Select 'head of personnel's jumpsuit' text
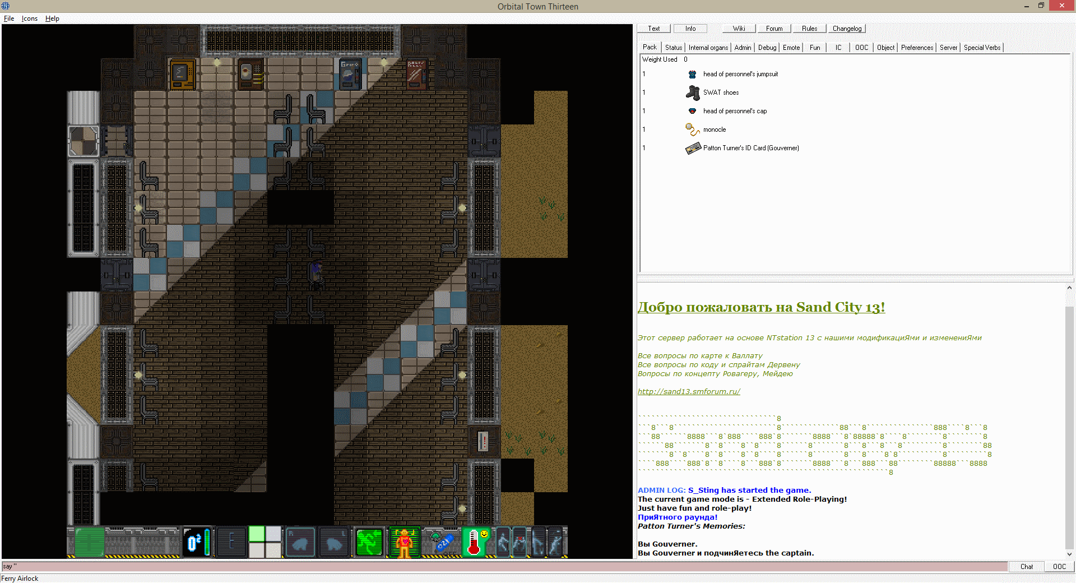The height and width of the screenshot is (583, 1076). point(740,74)
